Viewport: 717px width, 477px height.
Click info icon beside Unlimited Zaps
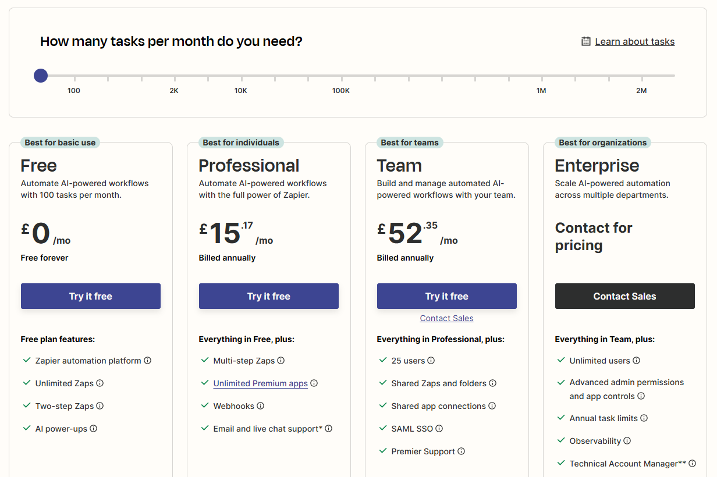(100, 383)
